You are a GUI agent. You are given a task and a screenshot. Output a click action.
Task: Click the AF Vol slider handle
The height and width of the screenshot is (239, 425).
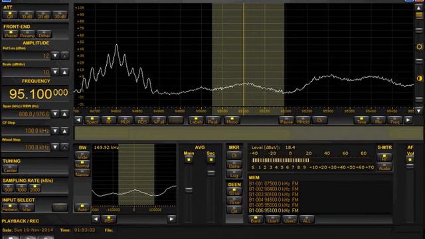click(x=410, y=166)
